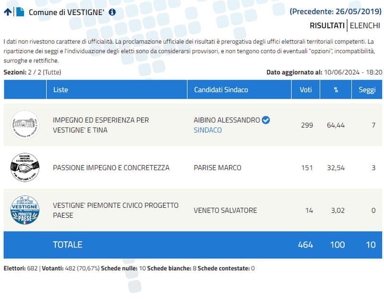
Task: Select the Comune di VESTIGNE' heading
Action: tap(66, 12)
